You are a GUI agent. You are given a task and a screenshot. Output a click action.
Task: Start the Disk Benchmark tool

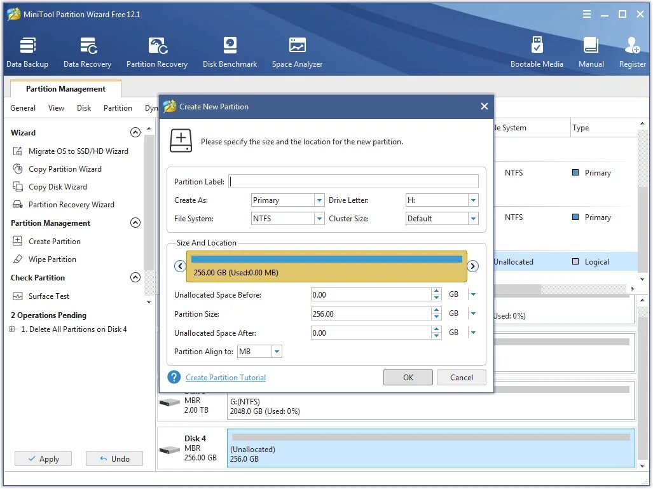click(x=230, y=53)
